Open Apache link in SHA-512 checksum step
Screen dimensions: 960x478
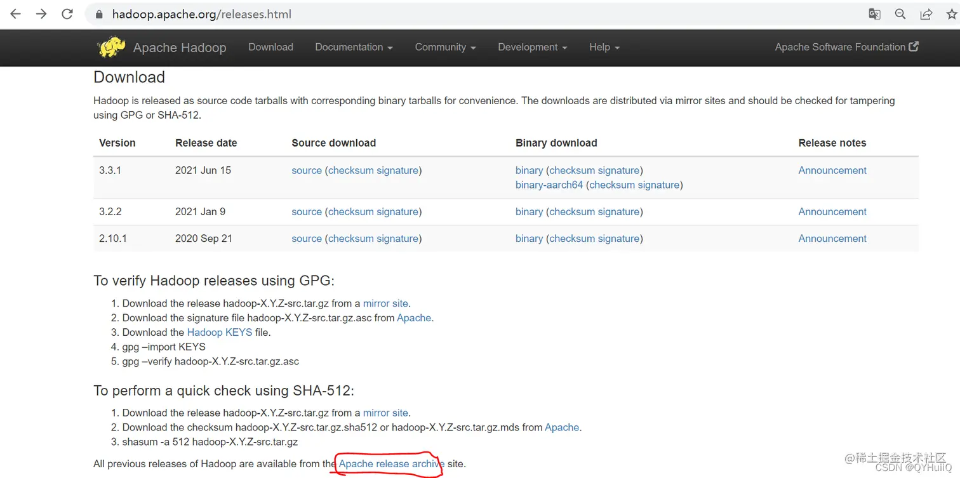(562, 427)
